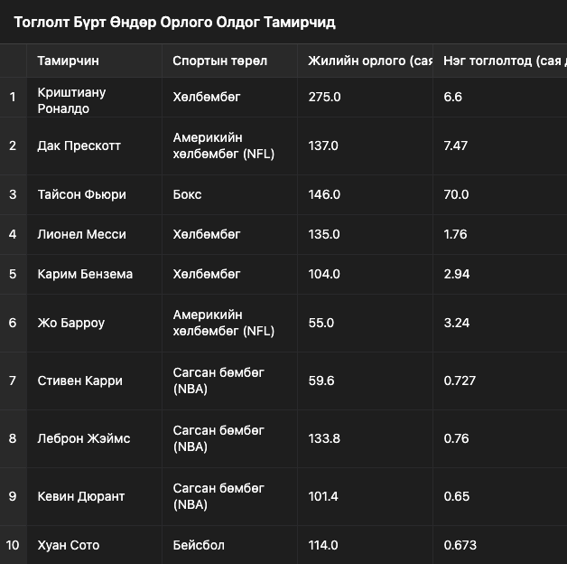Click the table title heading text
The image size is (567, 564).
click(174, 23)
